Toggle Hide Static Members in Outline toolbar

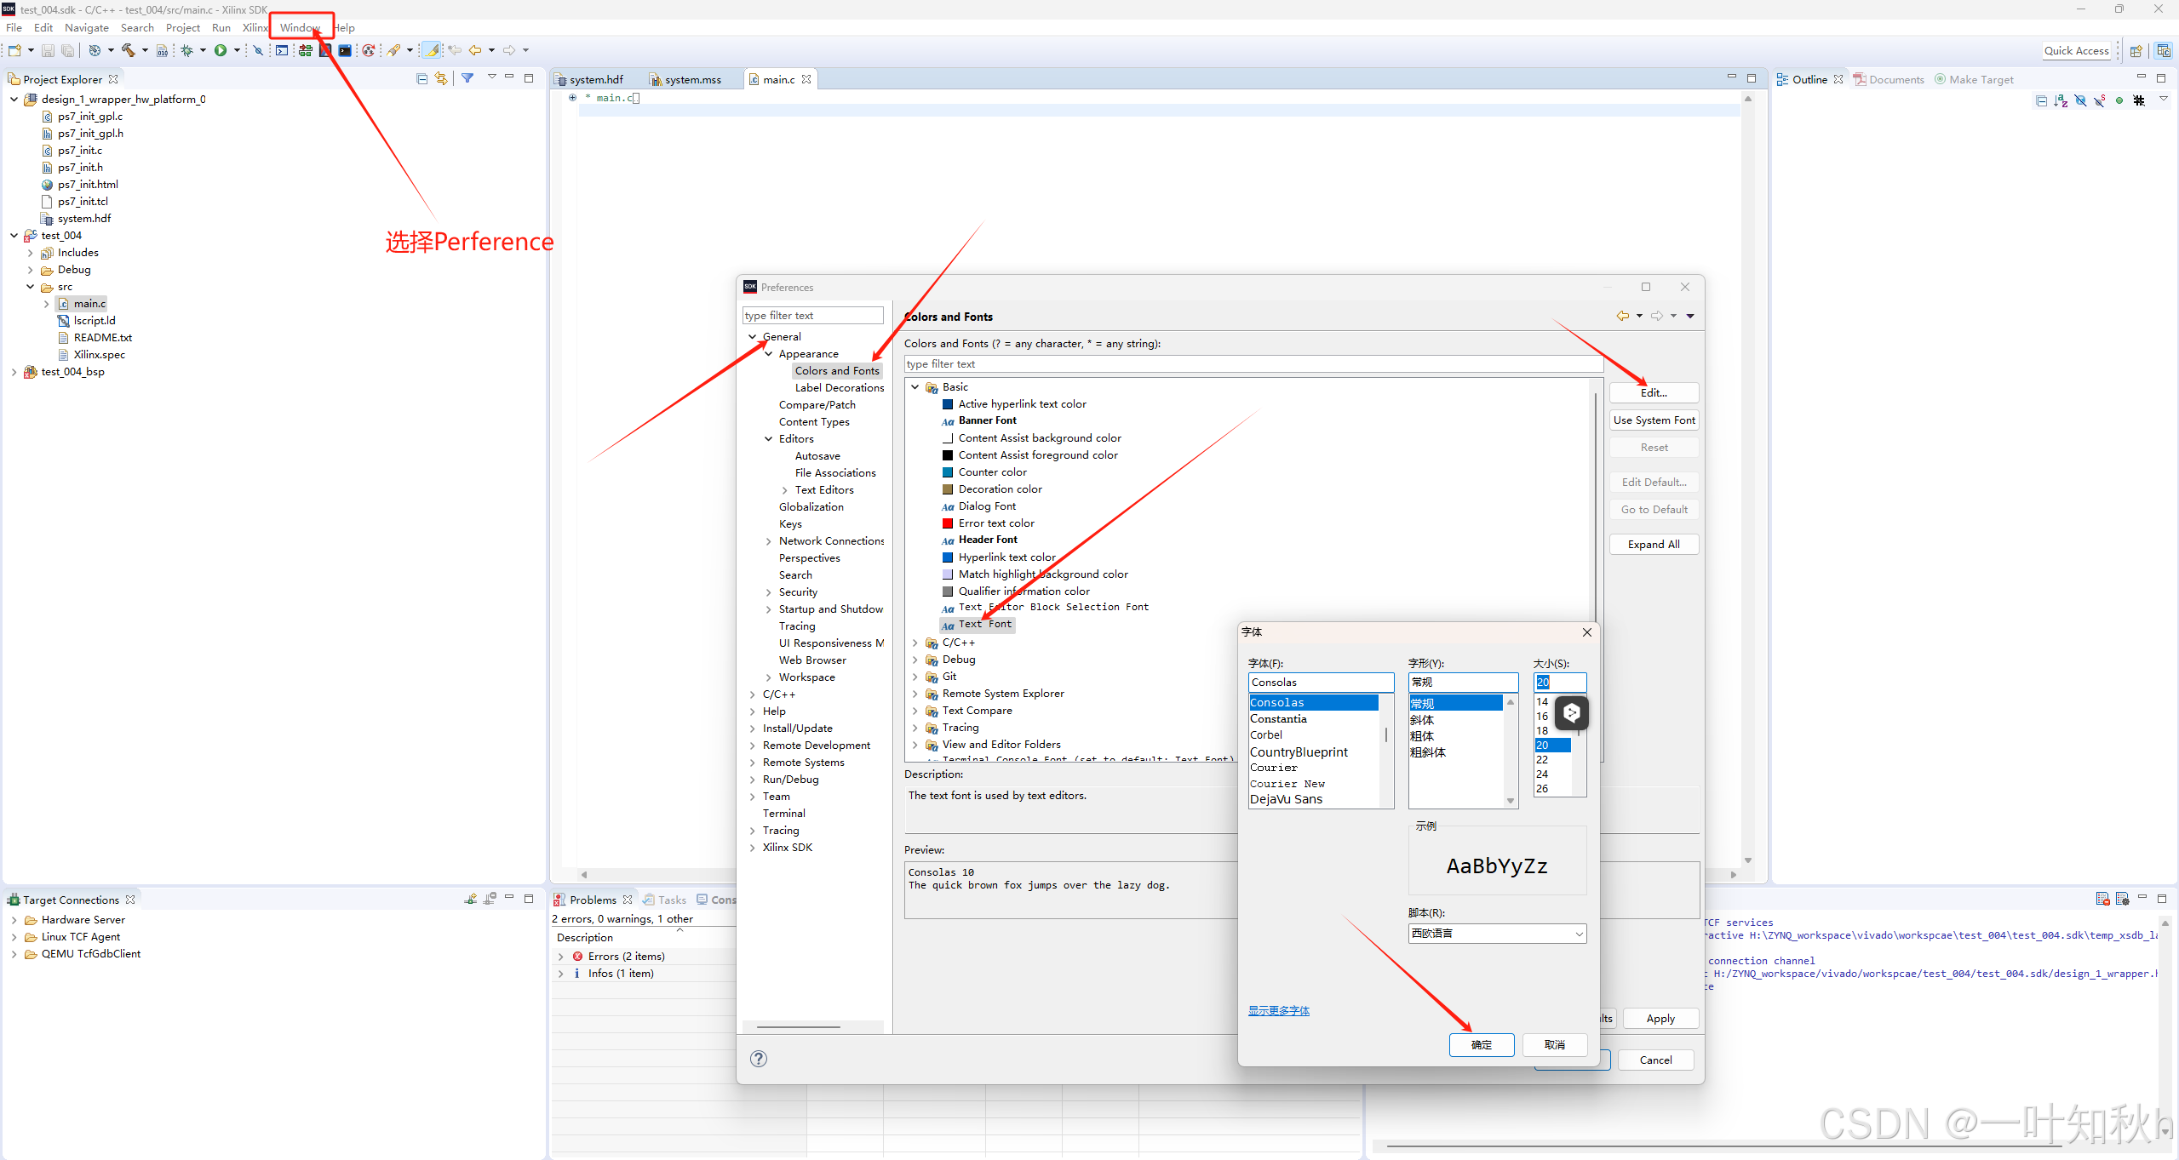(x=2100, y=101)
